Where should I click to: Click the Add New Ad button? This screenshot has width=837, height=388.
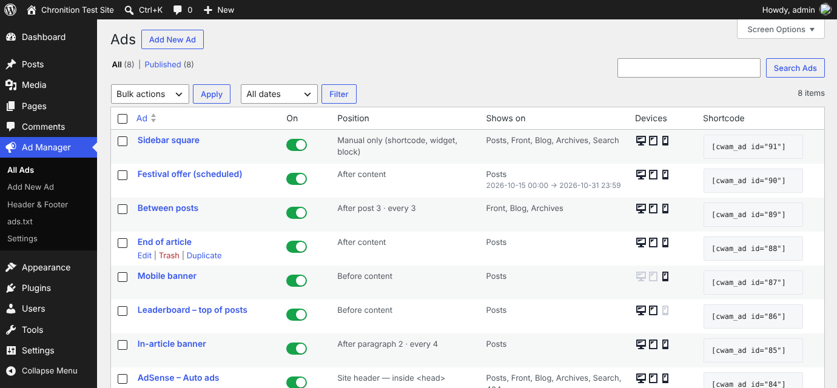click(x=172, y=39)
